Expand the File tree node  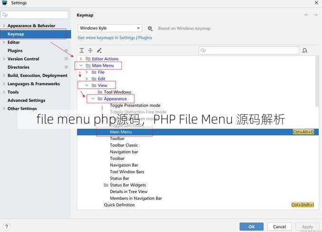pyautogui.click(x=87, y=72)
